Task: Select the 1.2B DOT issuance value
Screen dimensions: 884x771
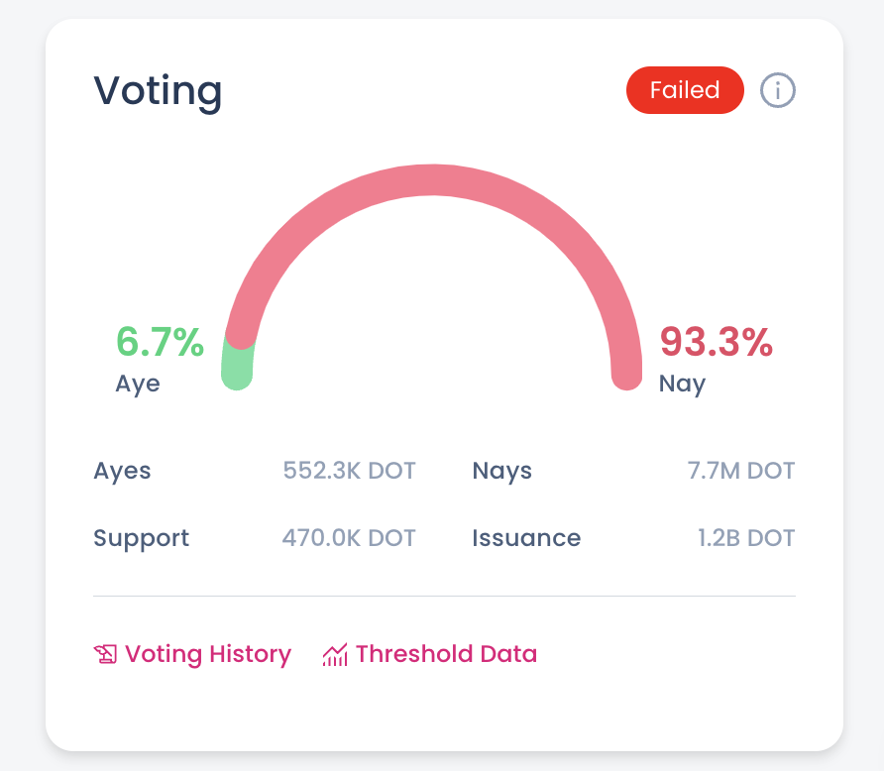Action: pos(746,538)
